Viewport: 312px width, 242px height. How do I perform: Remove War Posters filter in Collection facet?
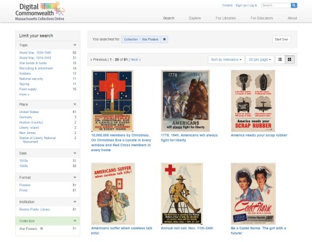(x=41, y=229)
